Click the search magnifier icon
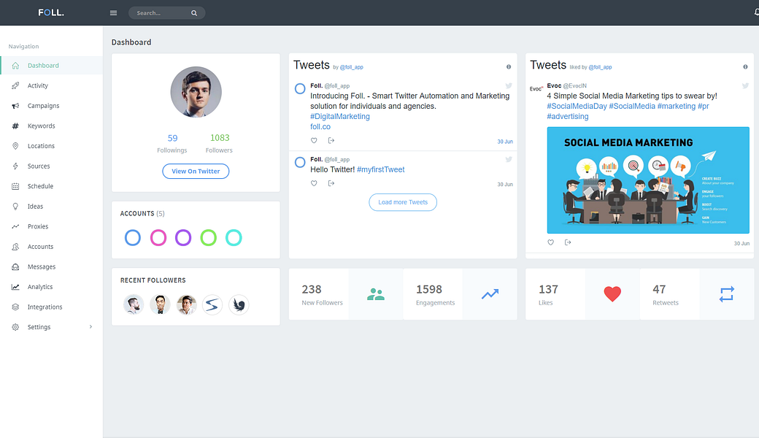This screenshot has width=759, height=438. 194,13
